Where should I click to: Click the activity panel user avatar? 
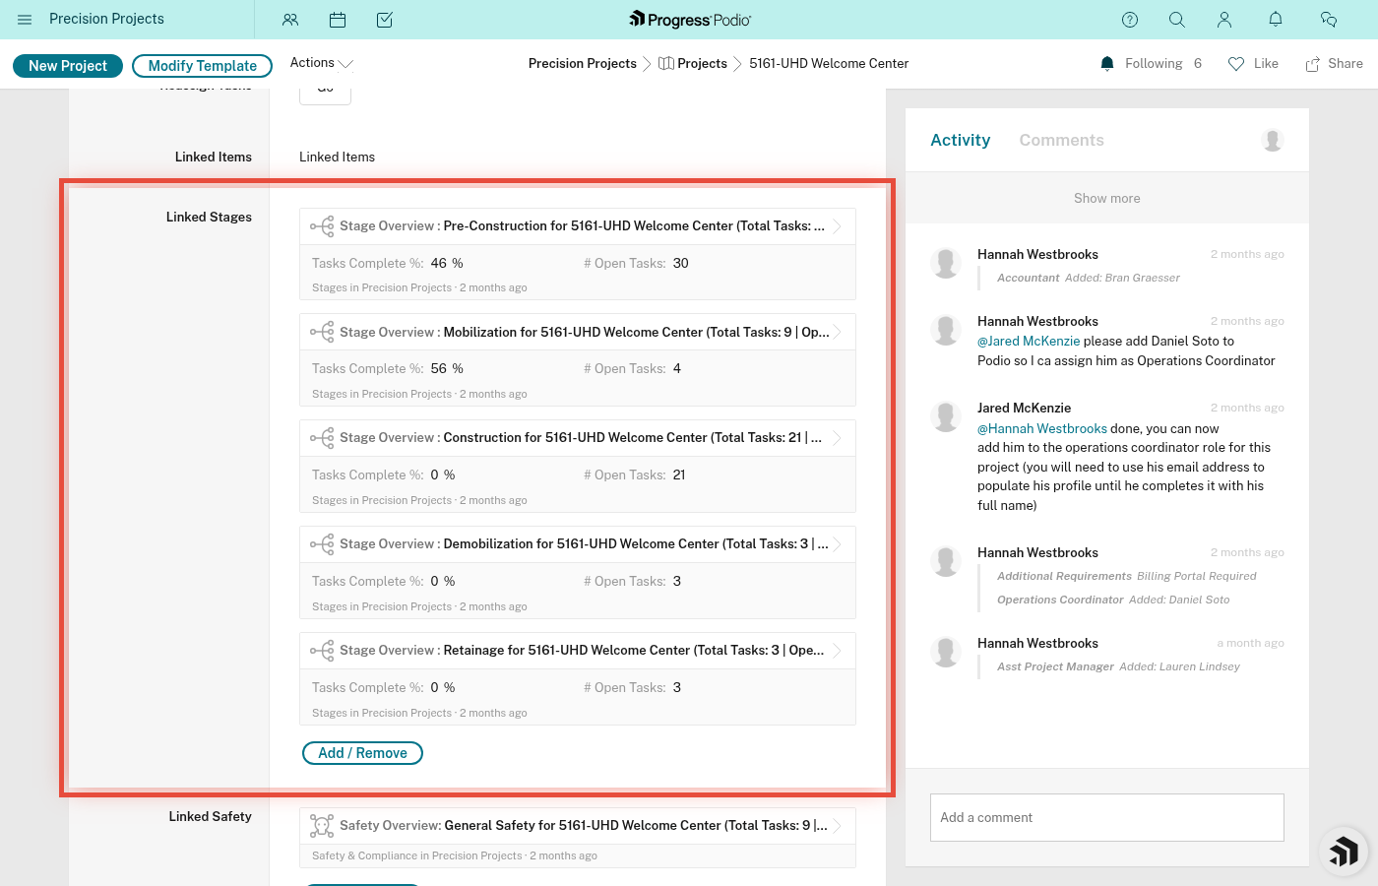[1273, 141]
